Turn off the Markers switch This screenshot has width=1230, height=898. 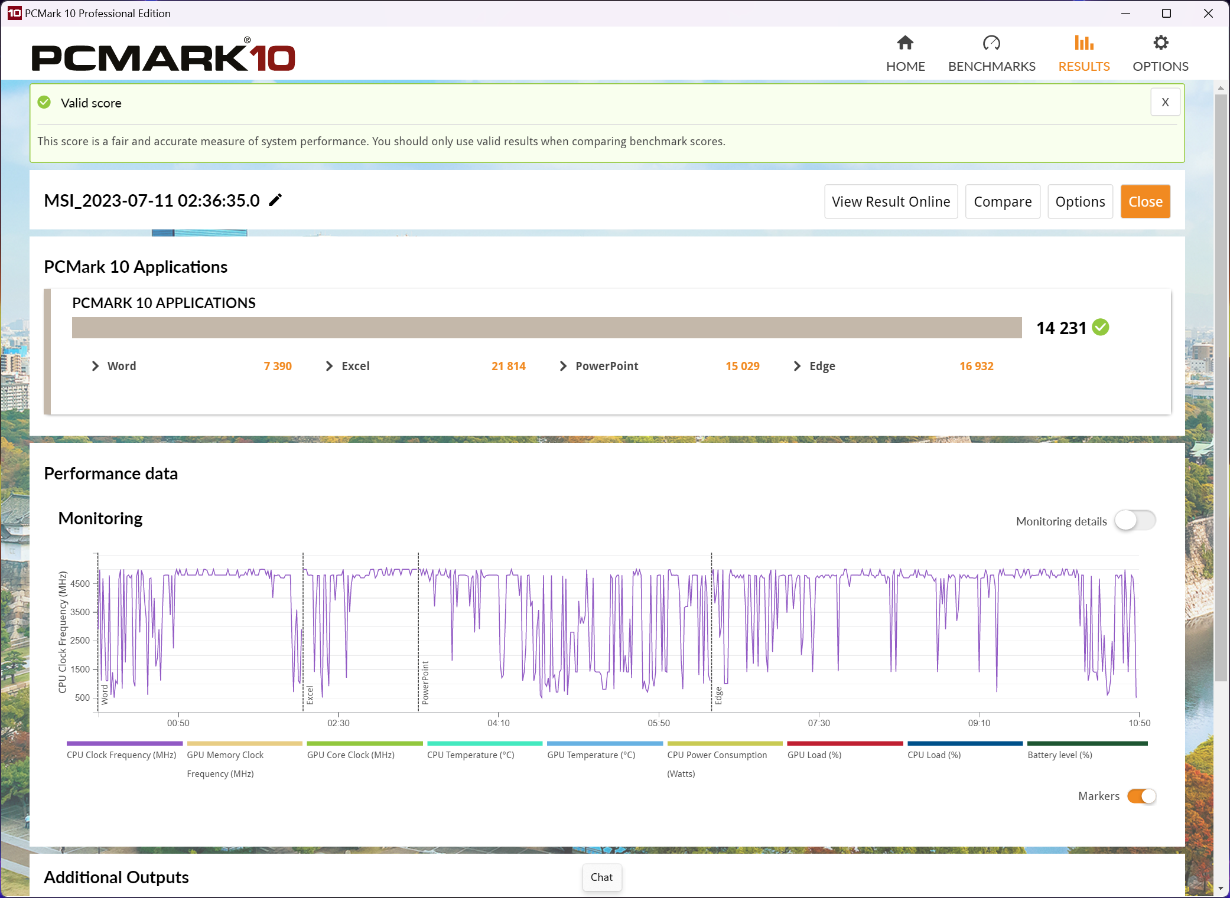1141,796
